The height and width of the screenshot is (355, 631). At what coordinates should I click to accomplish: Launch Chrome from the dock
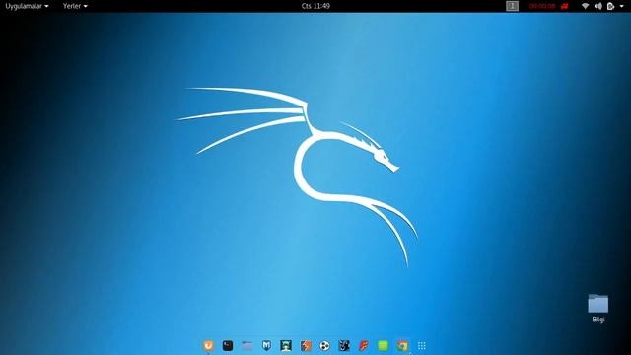(x=402, y=345)
